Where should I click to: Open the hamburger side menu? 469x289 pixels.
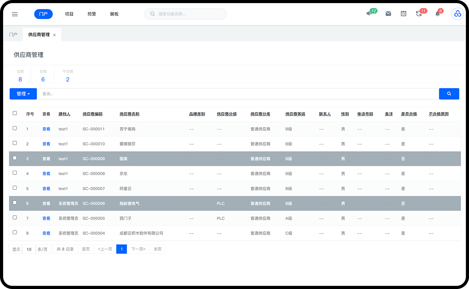coord(15,14)
